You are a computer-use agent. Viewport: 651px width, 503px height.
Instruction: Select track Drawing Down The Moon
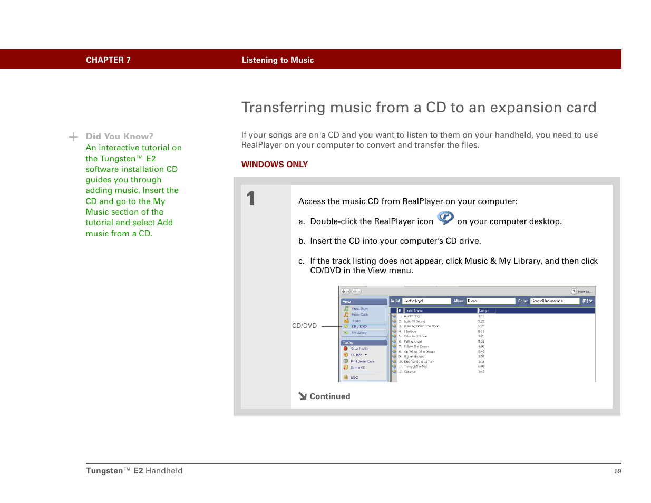click(x=421, y=326)
